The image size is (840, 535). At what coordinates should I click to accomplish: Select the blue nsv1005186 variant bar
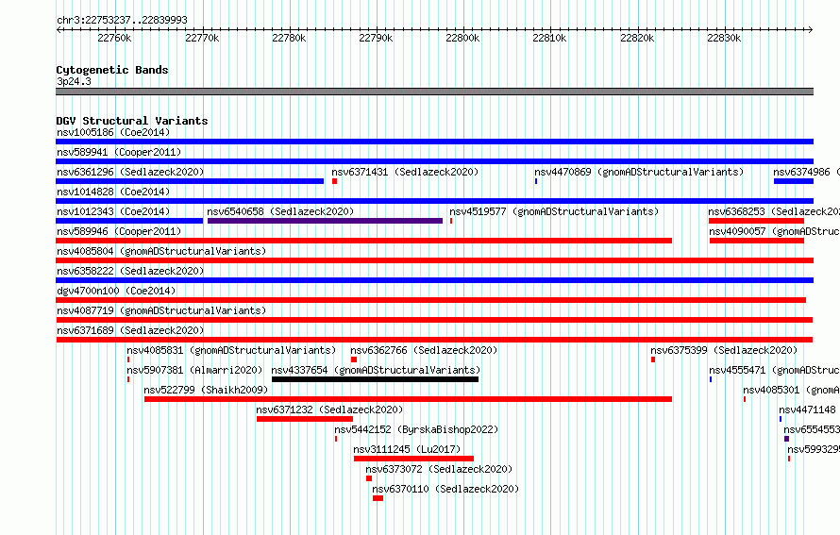tap(434, 142)
